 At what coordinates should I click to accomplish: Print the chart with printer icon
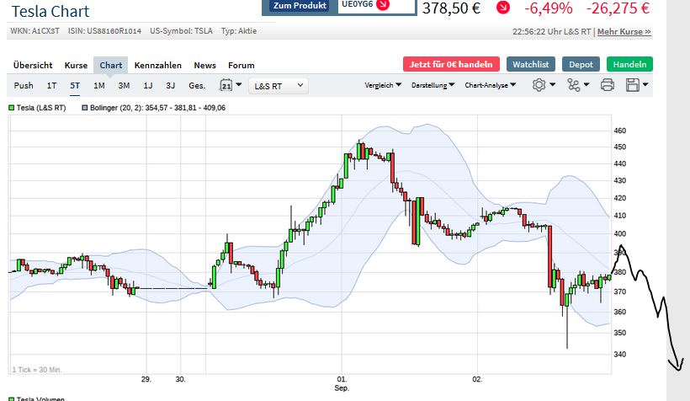point(608,84)
